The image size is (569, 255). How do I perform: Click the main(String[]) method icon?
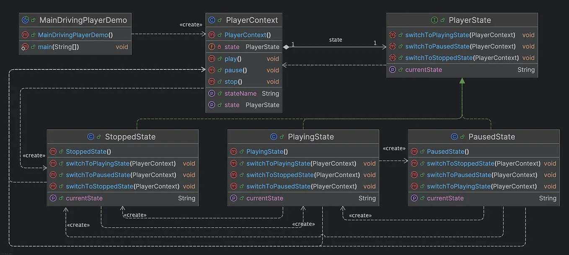coord(25,47)
